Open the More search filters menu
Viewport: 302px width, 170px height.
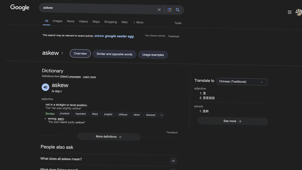click(138, 22)
